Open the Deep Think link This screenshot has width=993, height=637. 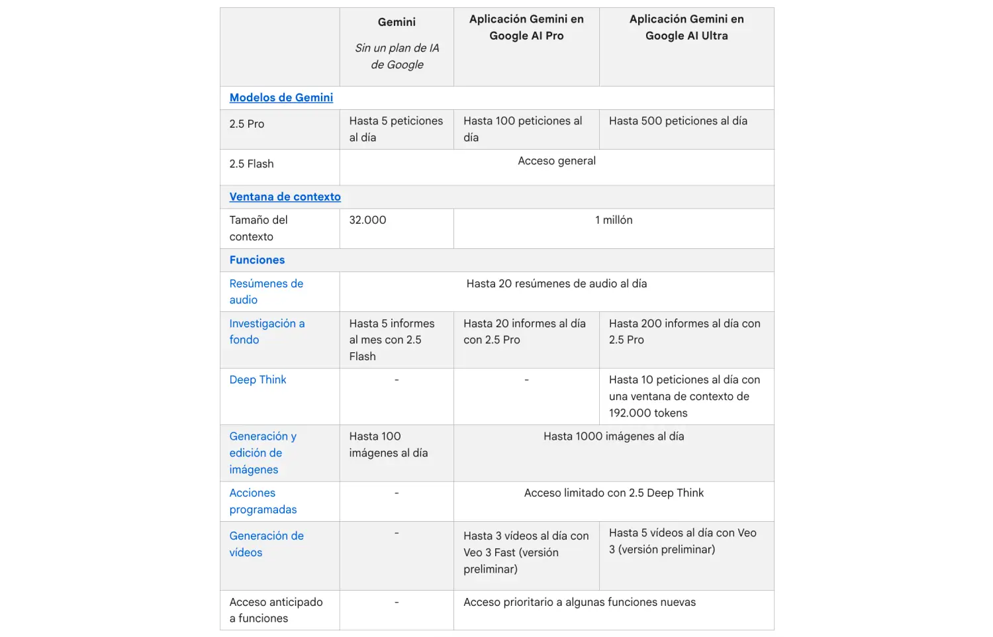(x=258, y=379)
